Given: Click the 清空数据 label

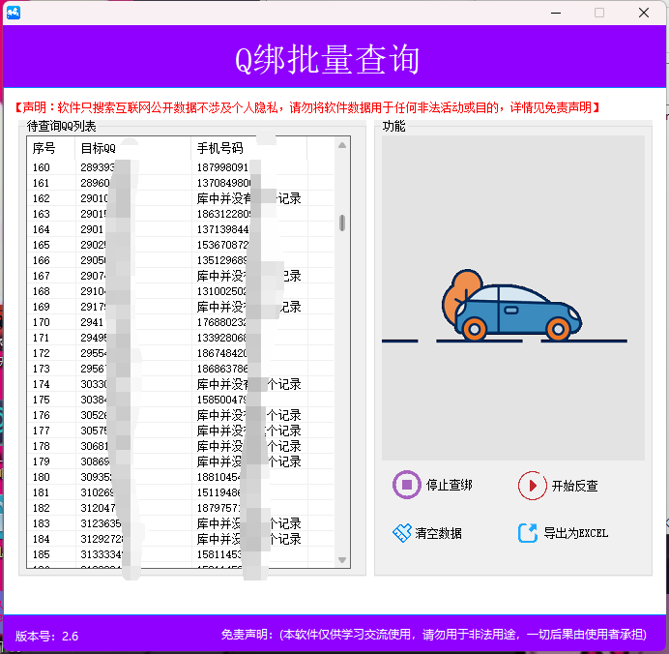Looking at the screenshot, I should pos(438,533).
